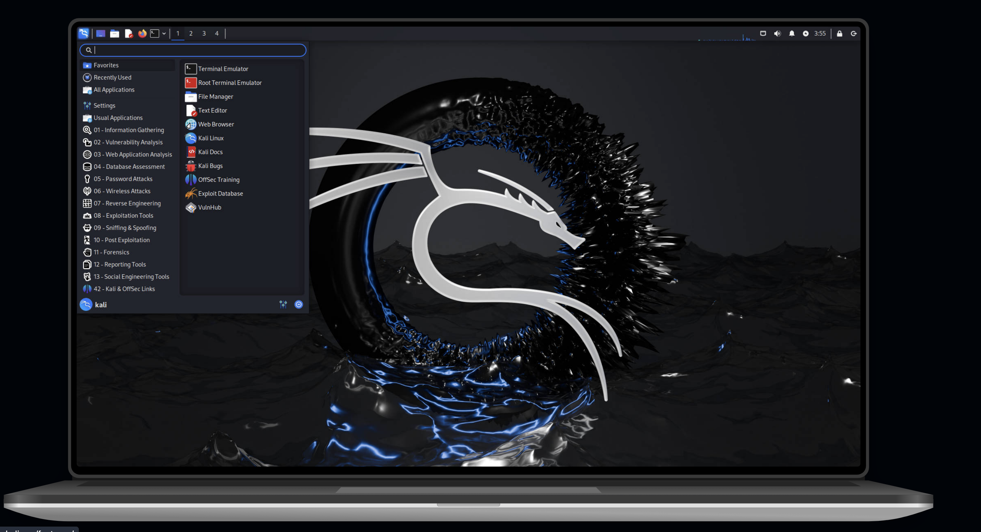
Task: Open Web Browser from favorites list
Action: 242,124
